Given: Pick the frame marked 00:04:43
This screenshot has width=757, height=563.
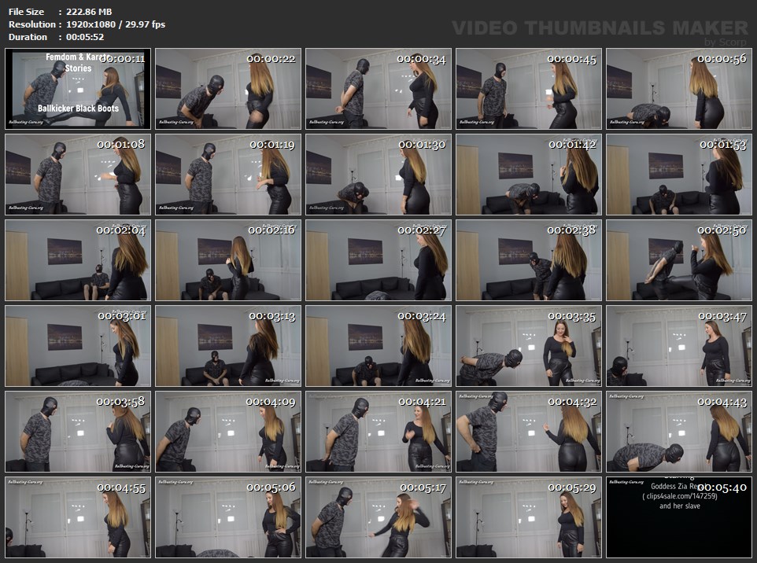Looking at the screenshot, I should pos(679,432).
